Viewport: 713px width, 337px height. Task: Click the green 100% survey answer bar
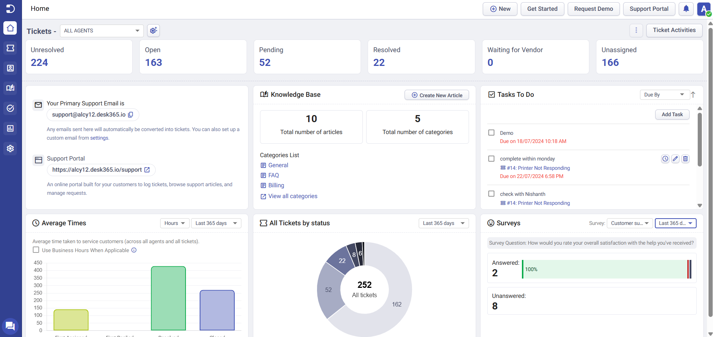point(605,269)
